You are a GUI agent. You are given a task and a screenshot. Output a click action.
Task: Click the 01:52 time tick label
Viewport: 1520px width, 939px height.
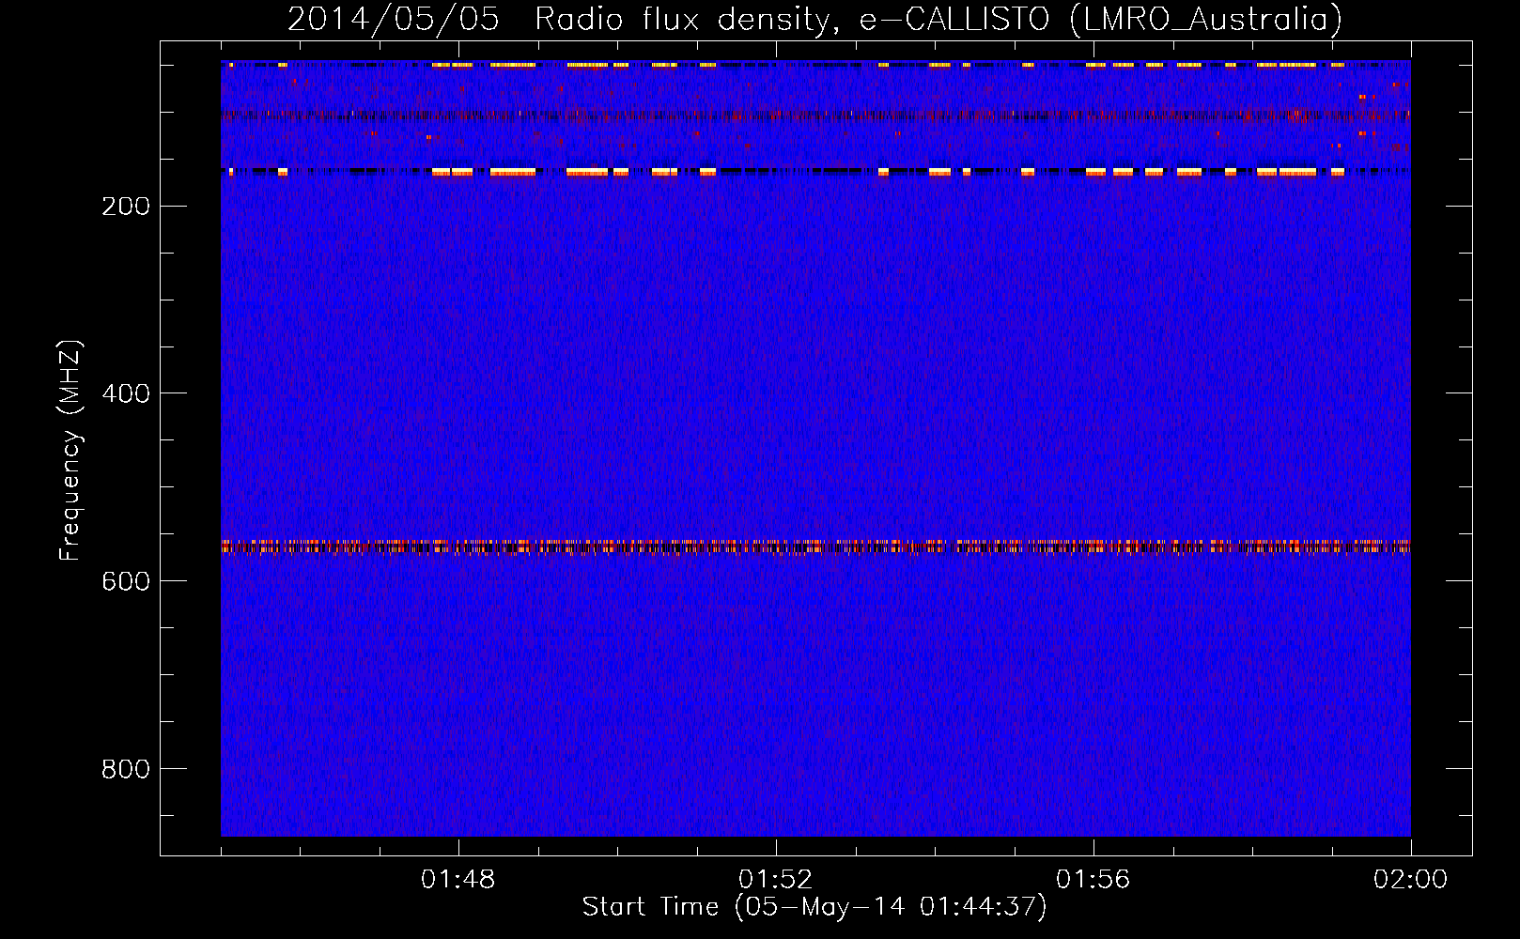[x=776, y=880]
